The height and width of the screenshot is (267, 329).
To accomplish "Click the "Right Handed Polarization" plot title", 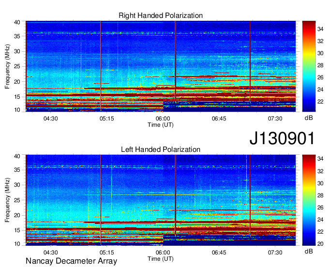I will [161, 15].
